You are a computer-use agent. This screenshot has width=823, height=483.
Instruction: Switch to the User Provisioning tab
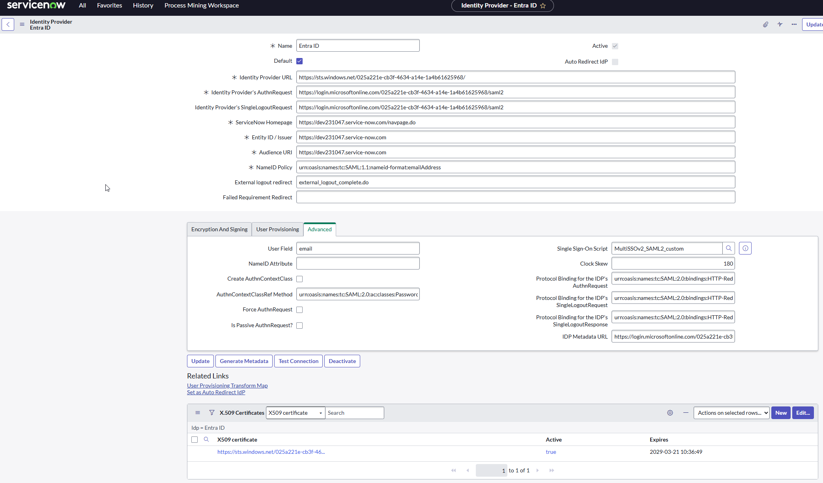point(277,229)
